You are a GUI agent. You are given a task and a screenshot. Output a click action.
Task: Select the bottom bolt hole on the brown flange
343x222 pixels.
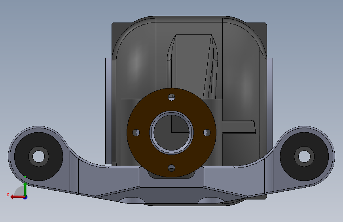172,168
